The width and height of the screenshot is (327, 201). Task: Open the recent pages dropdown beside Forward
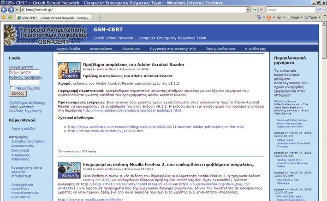17,10
